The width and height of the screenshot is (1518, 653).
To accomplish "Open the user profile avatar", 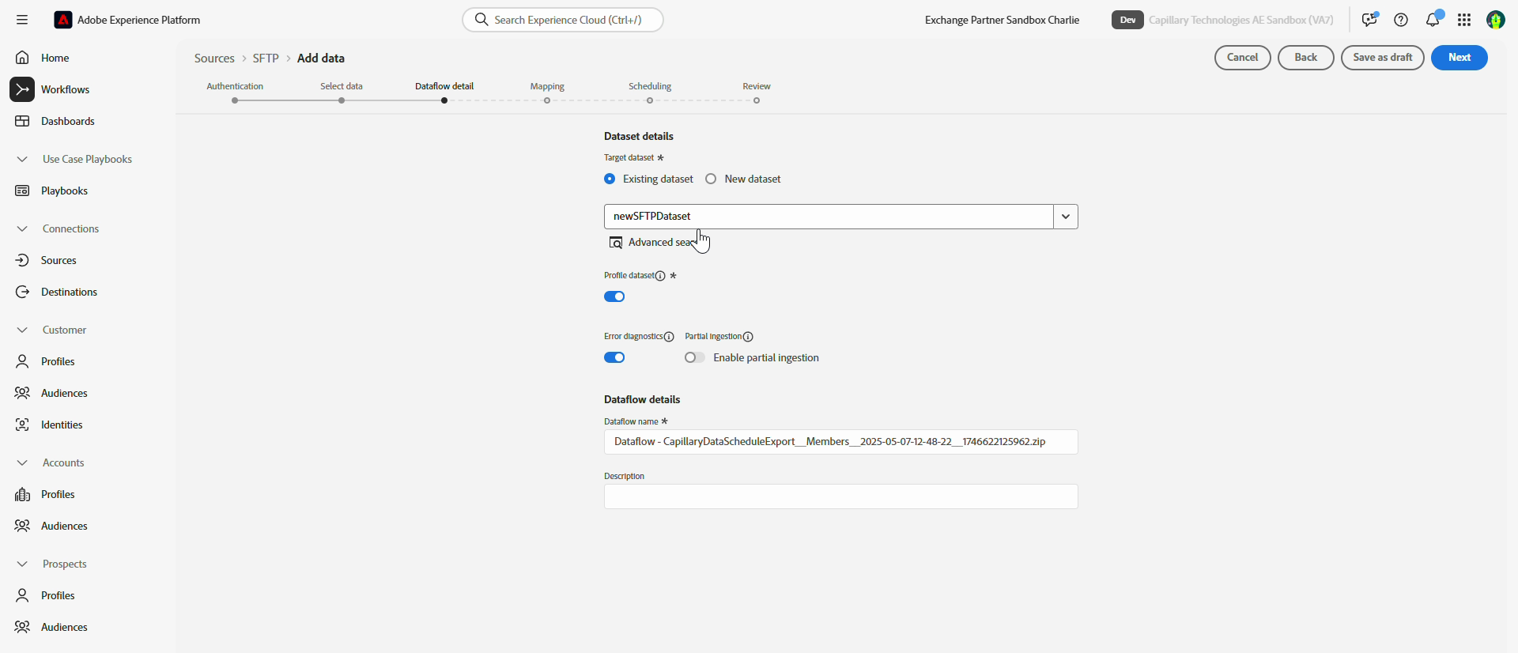I will (x=1495, y=20).
